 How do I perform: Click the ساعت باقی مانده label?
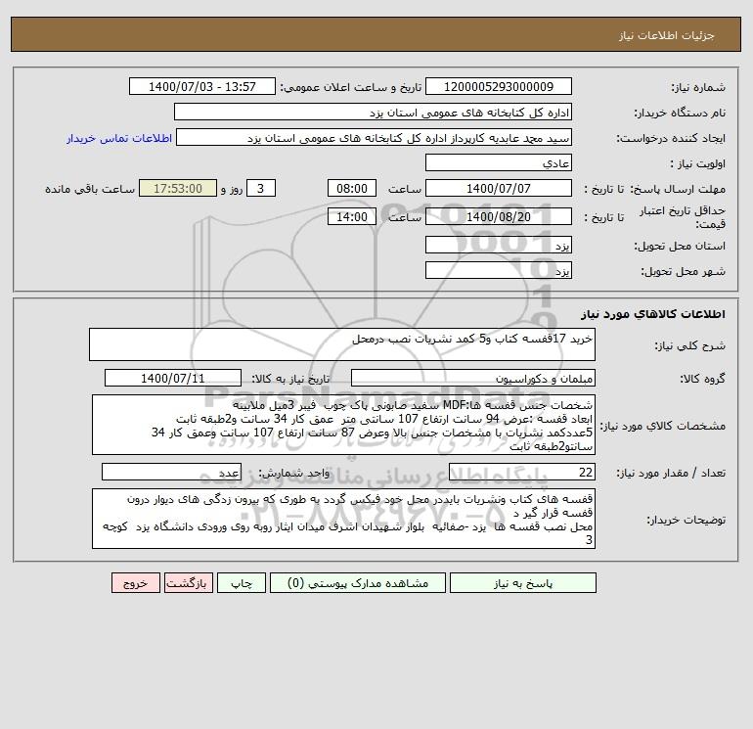[90, 189]
